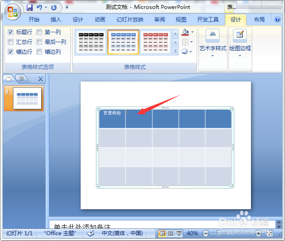Switch to the 动画 tab

coord(100,19)
